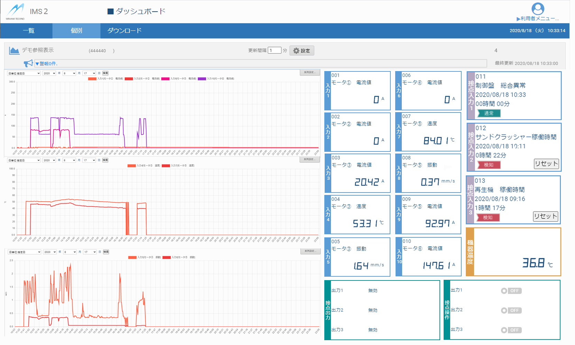Open the ダウンロード tab
Image resolution: width=575 pixels, height=345 pixels.
(124, 31)
